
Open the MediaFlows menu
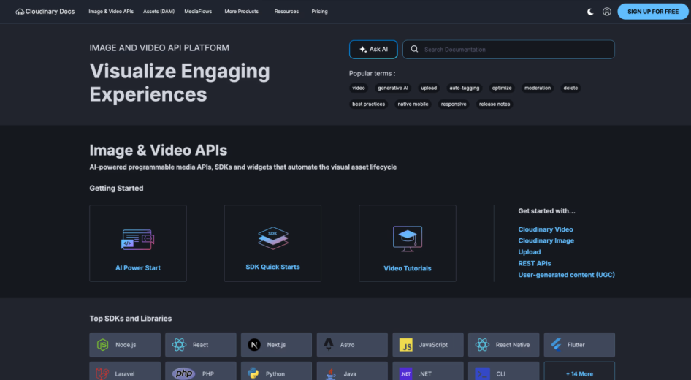(198, 12)
